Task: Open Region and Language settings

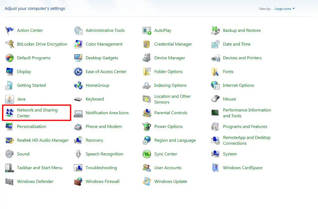Action: click(175, 140)
